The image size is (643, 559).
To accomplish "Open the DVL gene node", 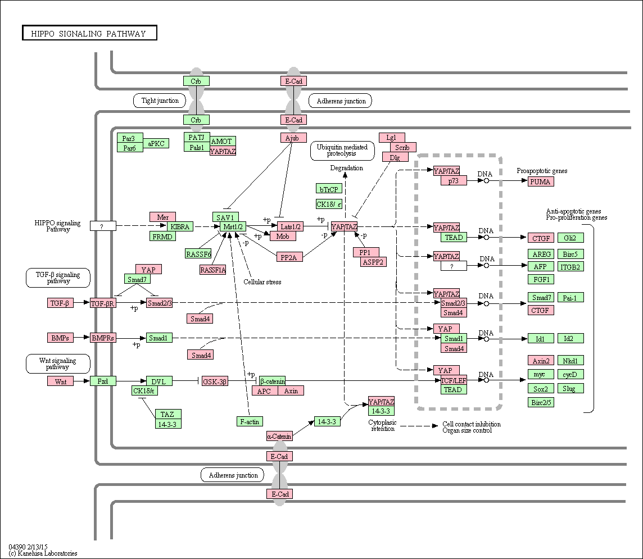I will (x=160, y=381).
